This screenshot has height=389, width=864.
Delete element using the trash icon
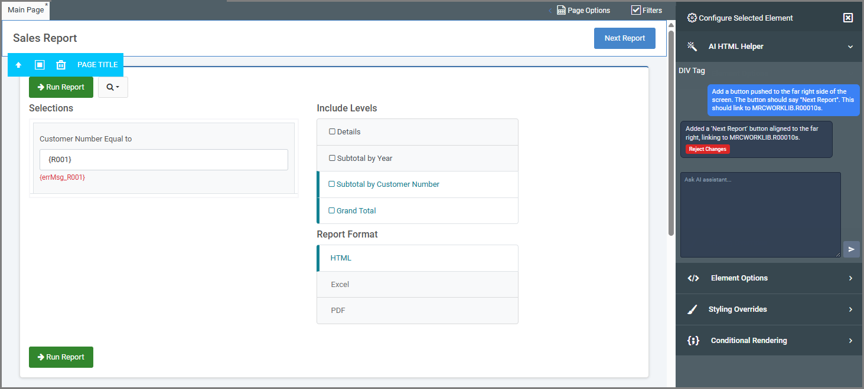coord(61,65)
